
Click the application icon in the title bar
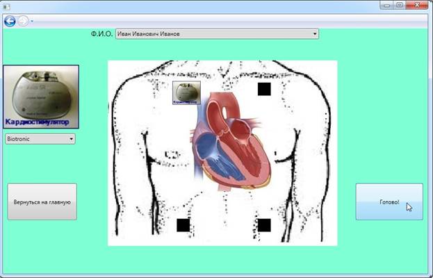[7, 6]
